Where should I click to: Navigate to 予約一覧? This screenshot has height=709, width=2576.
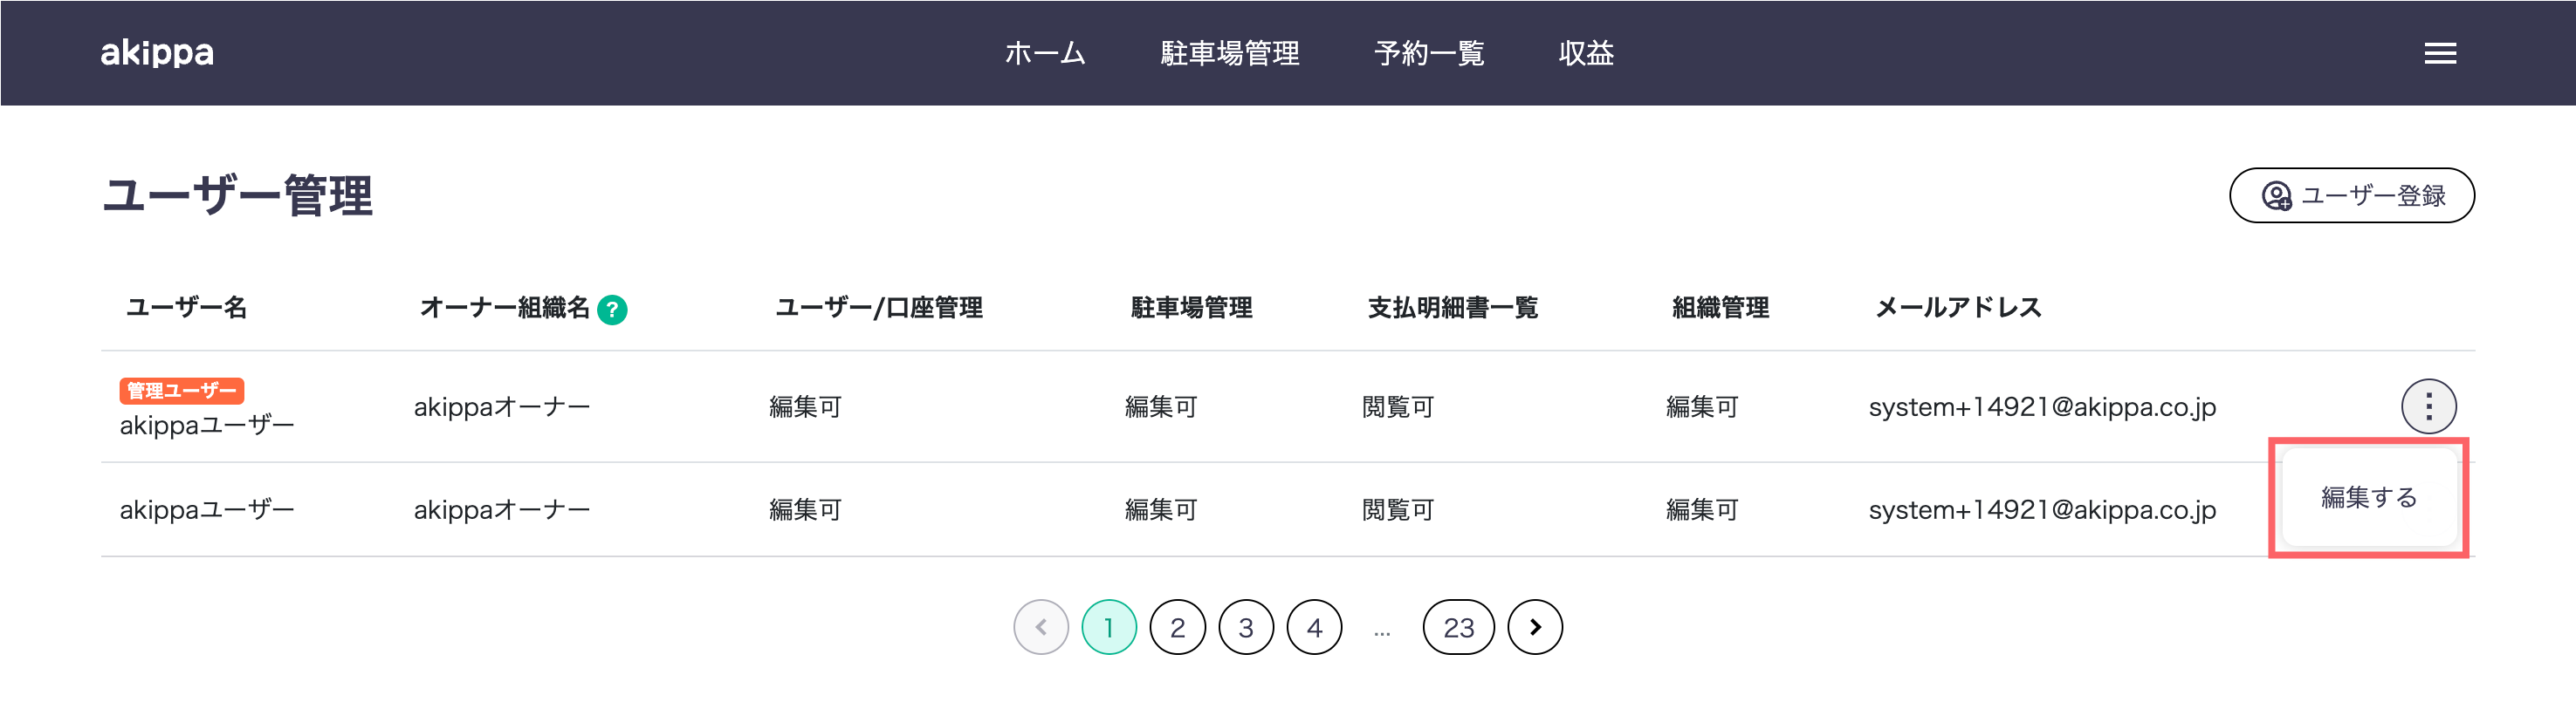coord(1429,53)
